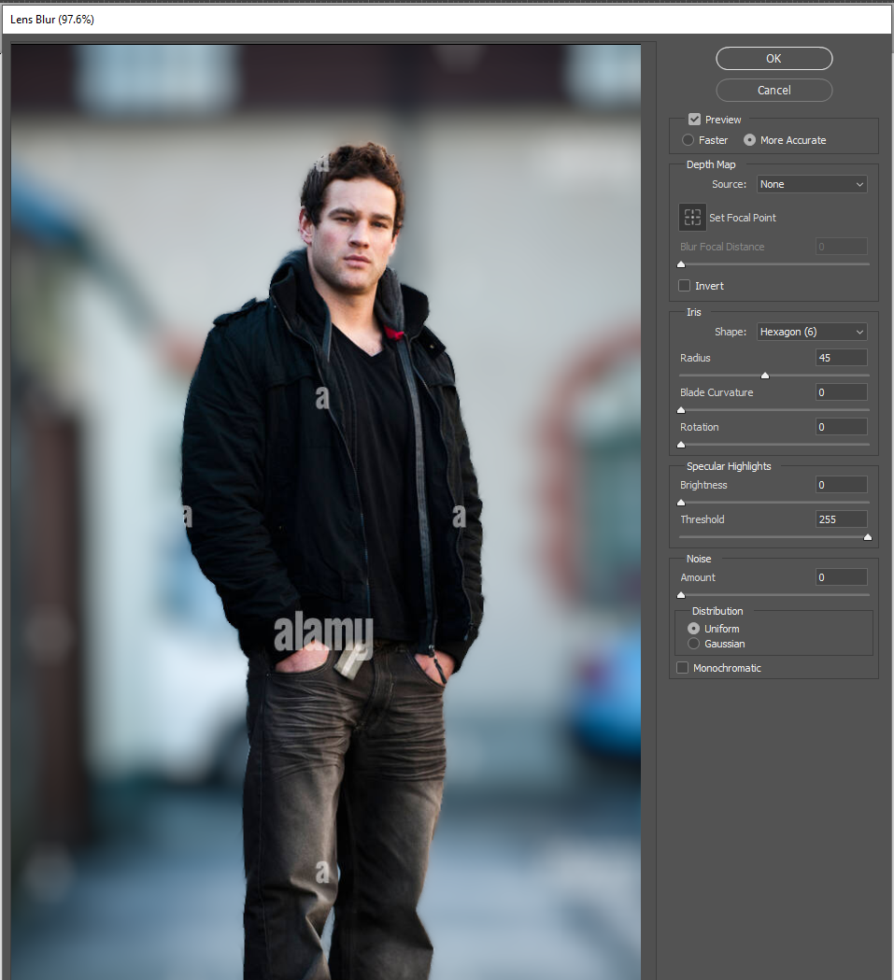Open the Depth Map Source dropdown
This screenshot has width=894, height=980.
[x=811, y=183]
